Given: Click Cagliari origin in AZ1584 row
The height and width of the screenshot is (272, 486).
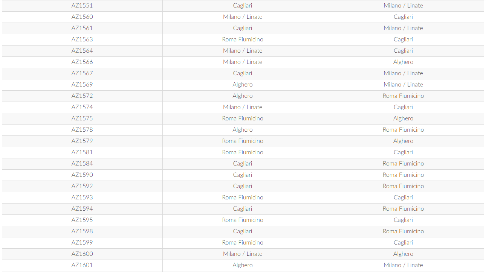Looking at the screenshot, I should pos(243,164).
